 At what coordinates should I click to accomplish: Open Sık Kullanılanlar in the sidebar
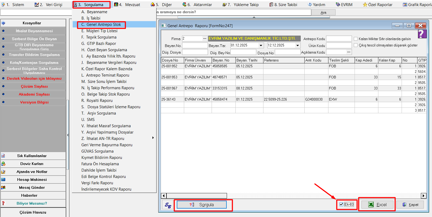click(x=32, y=156)
